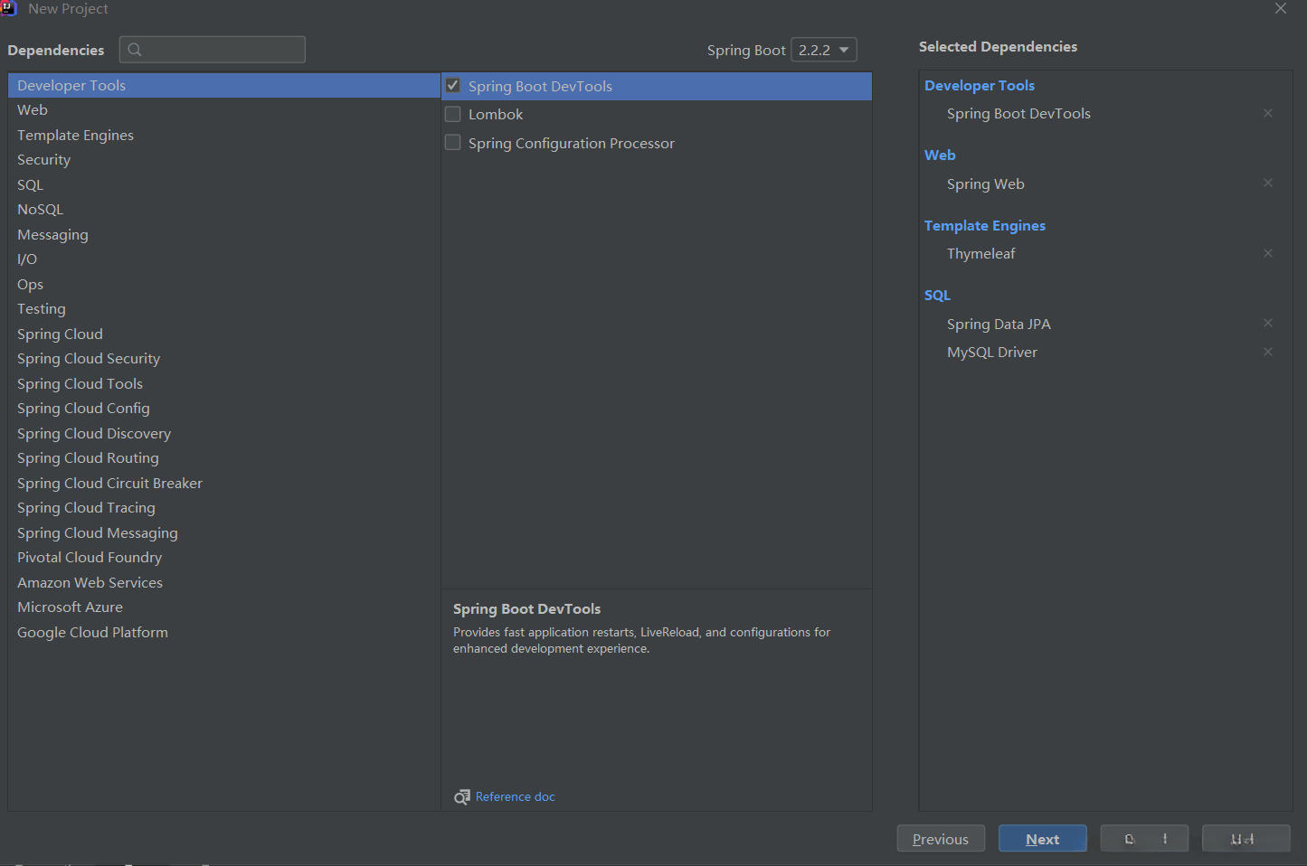Uncheck the Spring Boot DevTools checkbox
Screen dimensions: 1307x866
click(x=453, y=86)
